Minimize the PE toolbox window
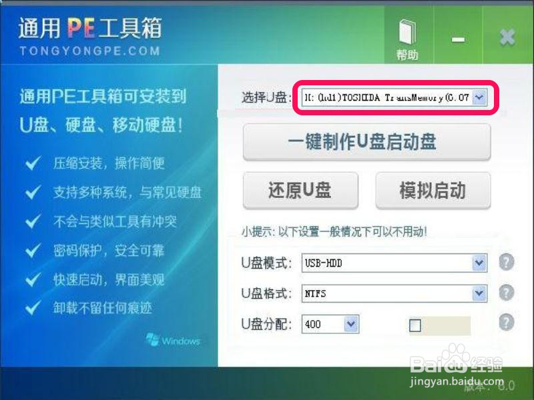Viewport: 534px width, 400px height. [x=458, y=40]
